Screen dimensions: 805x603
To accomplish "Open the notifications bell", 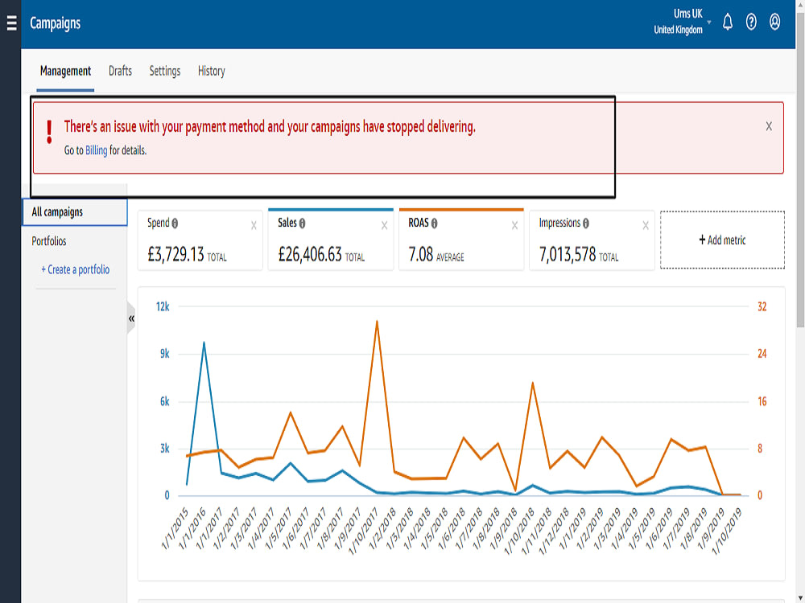I will point(728,22).
